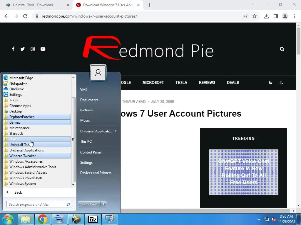Screen dimensions: 301x225
Task: Expand the Windows PowerShell folder
Action: pyautogui.click(x=37, y=178)
